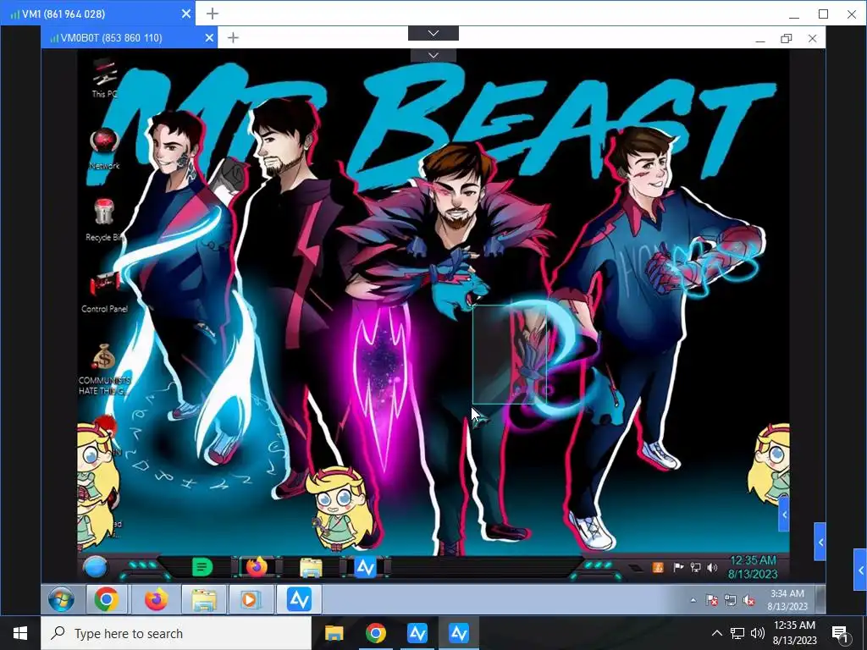Click themed taskbar clock 12:35 AM 8/13/2023
Image resolution: width=867 pixels, height=650 pixels.
click(x=753, y=567)
